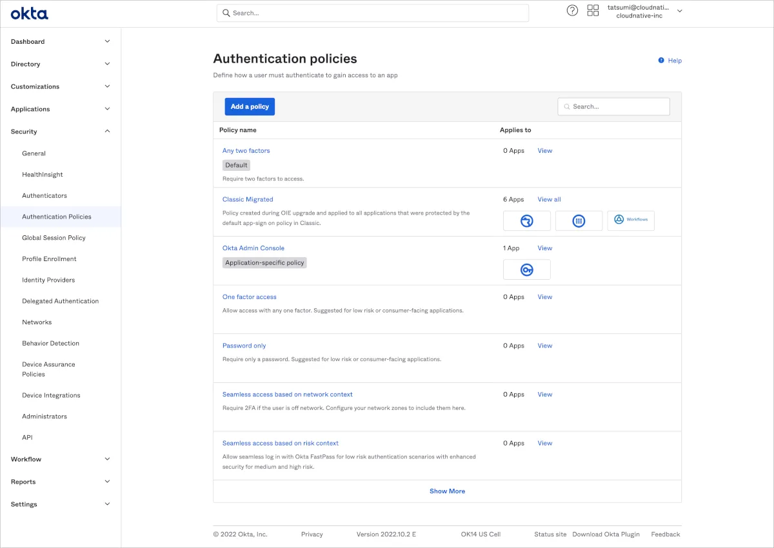Go to Global Session Policy
Screen dimensions: 774x548
click(54, 238)
